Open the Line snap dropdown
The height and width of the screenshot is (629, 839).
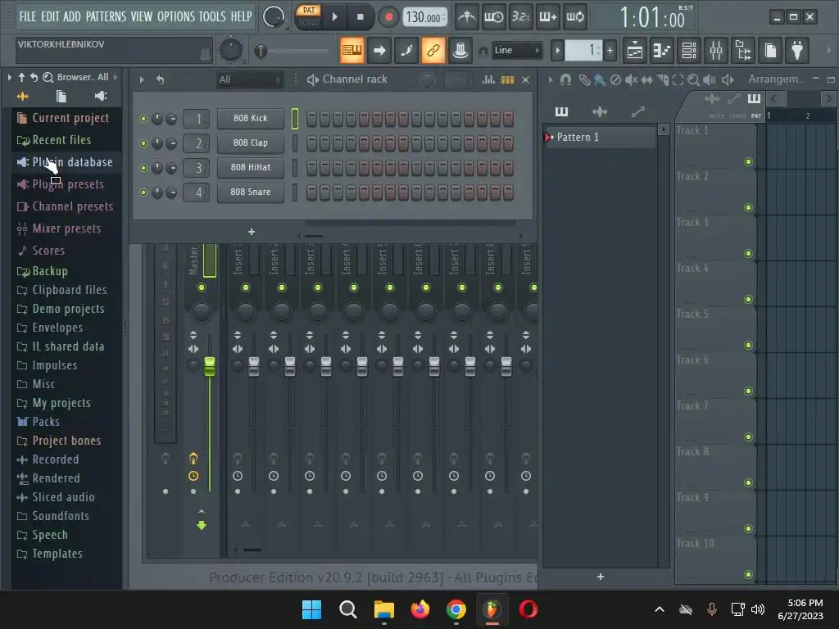coord(516,50)
